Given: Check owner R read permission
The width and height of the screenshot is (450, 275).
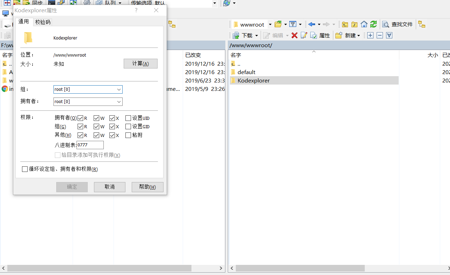Looking at the screenshot, I should pos(80,118).
